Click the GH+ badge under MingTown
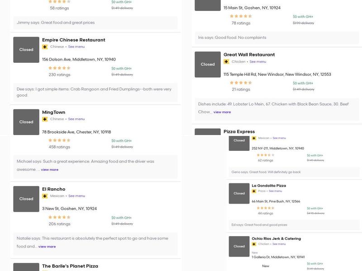Image resolution: width=362 pixels, height=271 pixels. [x=45, y=119]
